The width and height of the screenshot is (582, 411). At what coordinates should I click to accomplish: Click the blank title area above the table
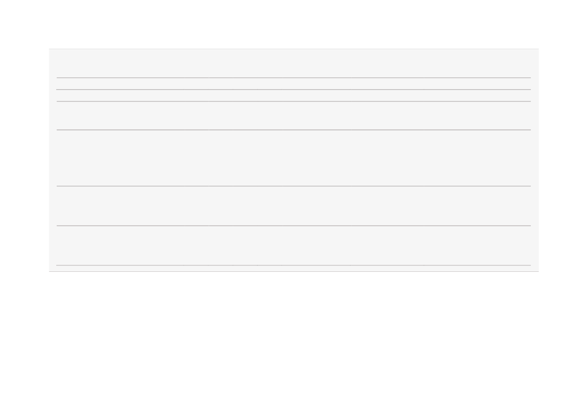293,64
